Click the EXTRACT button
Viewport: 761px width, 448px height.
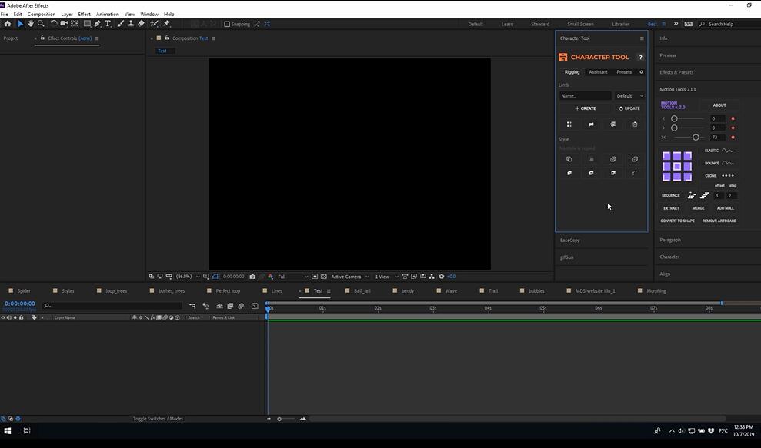671,208
